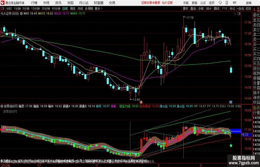Click the 统计 statistics button
The image size is (260, 167).
209,9
